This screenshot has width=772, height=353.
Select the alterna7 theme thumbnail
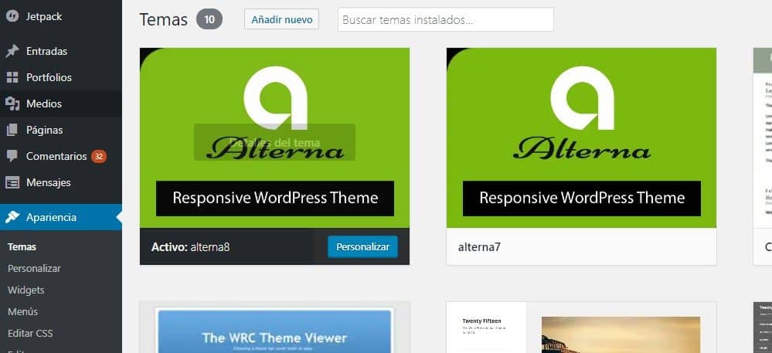click(x=581, y=137)
